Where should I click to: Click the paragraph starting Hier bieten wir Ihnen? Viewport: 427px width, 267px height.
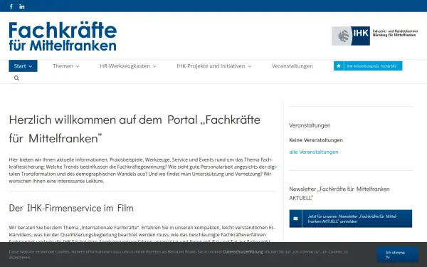[143, 170]
